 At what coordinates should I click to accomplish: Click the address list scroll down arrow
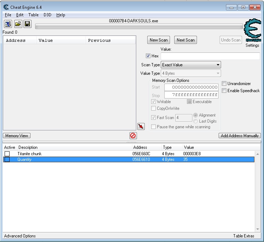(x=258, y=229)
